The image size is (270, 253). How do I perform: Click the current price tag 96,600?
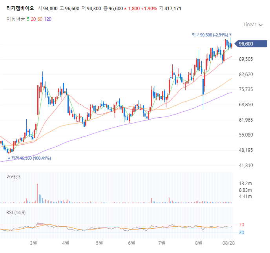pyautogui.click(x=251, y=44)
